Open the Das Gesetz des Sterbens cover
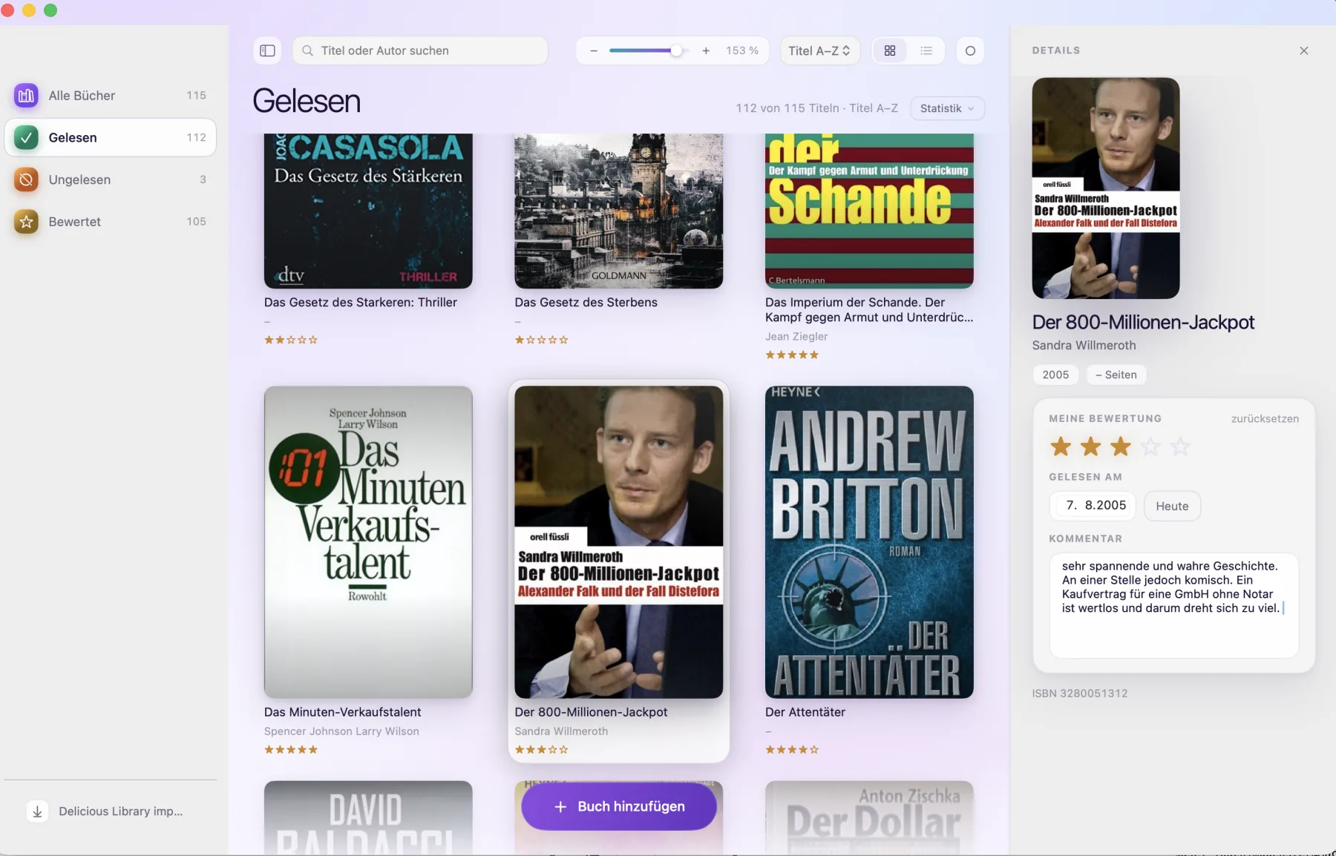The image size is (1336, 856). point(619,211)
